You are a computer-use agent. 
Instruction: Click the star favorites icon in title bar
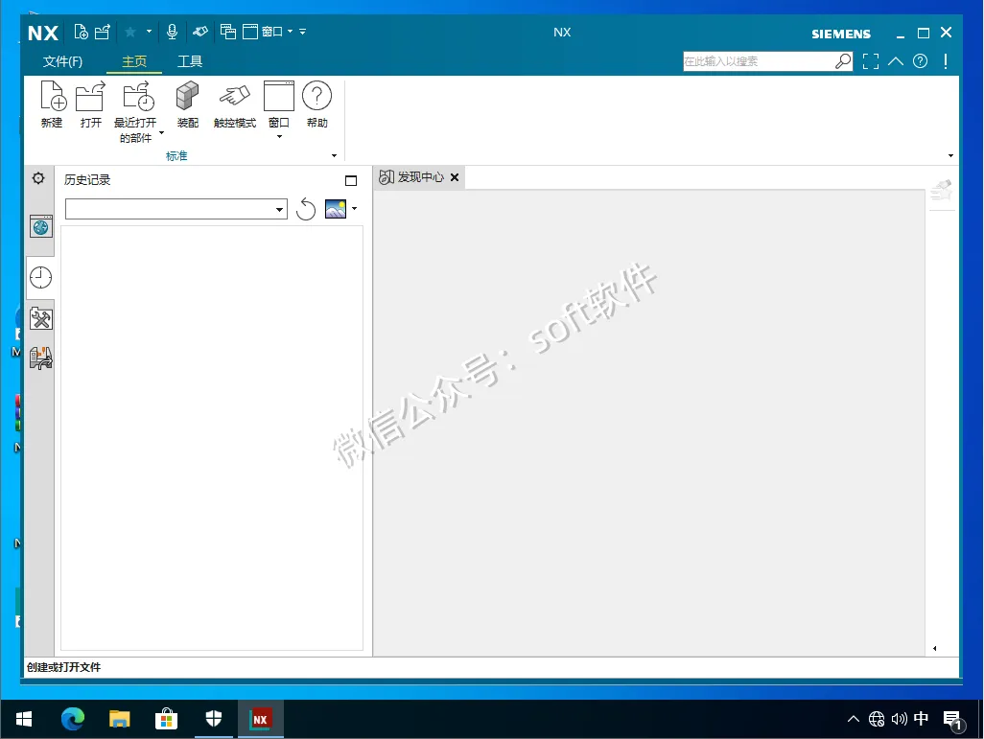pyautogui.click(x=130, y=32)
